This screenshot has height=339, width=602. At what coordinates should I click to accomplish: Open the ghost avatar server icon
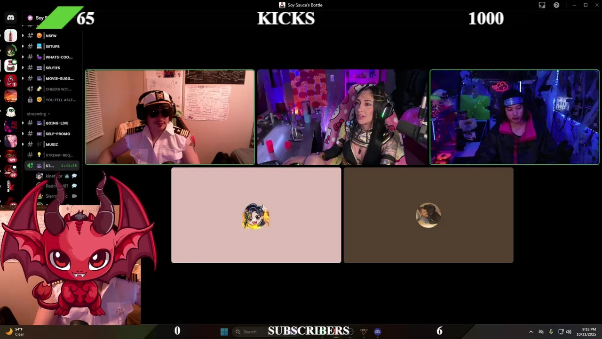(10, 112)
